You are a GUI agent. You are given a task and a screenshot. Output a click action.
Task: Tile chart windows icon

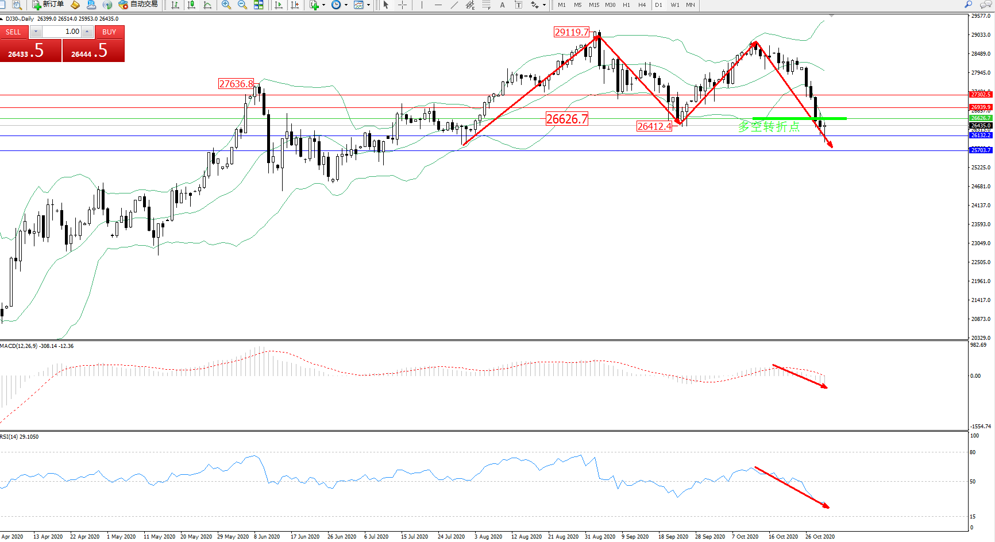click(x=259, y=5)
